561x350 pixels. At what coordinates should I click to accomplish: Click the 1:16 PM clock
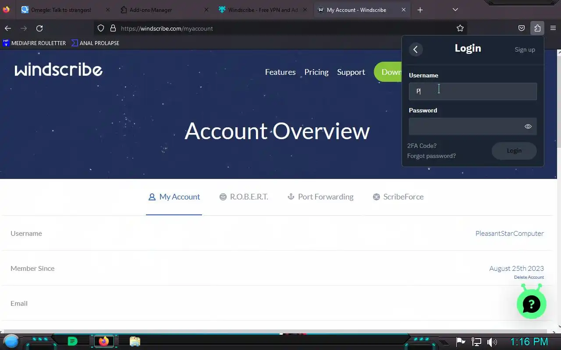click(x=529, y=342)
